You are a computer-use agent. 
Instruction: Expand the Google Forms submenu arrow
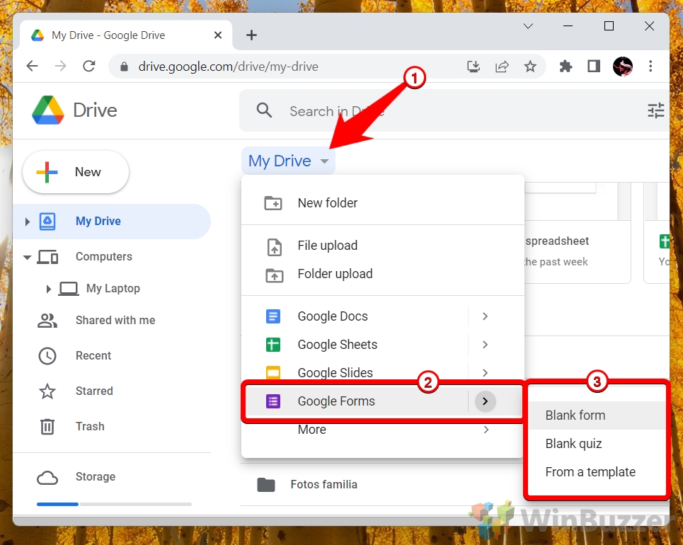(x=486, y=401)
